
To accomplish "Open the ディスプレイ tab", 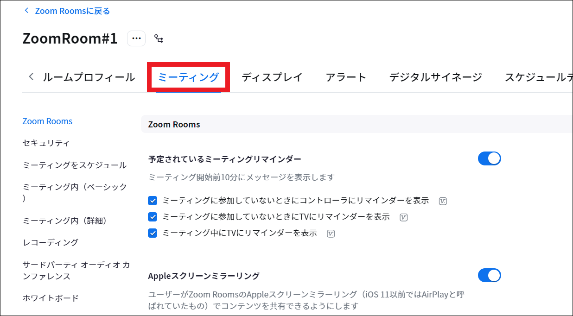I will coord(272,77).
